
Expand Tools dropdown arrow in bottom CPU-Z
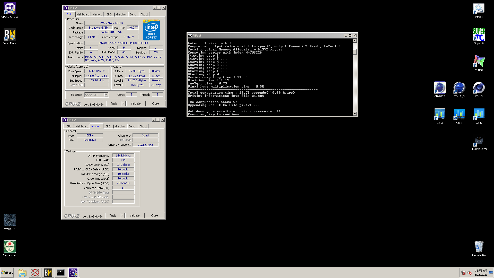click(x=122, y=215)
